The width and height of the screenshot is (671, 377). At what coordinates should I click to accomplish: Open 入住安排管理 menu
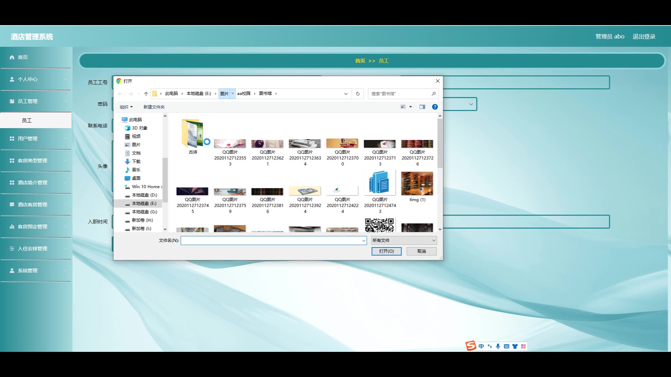click(36, 249)
